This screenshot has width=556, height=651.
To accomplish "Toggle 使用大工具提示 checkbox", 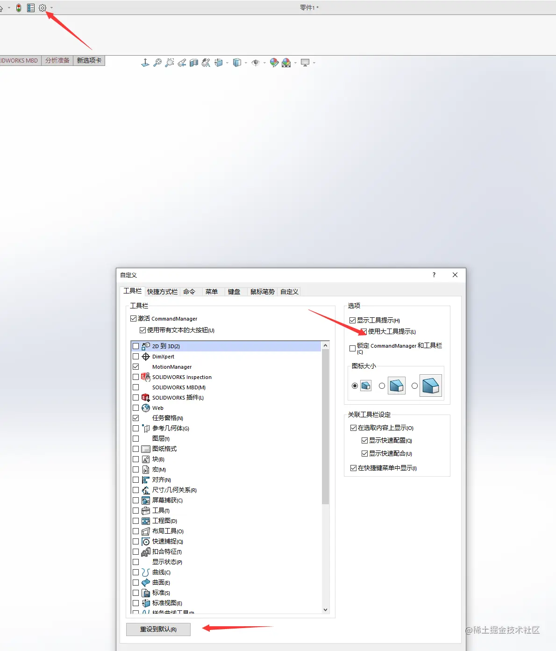I will click(x=364, y=332).
